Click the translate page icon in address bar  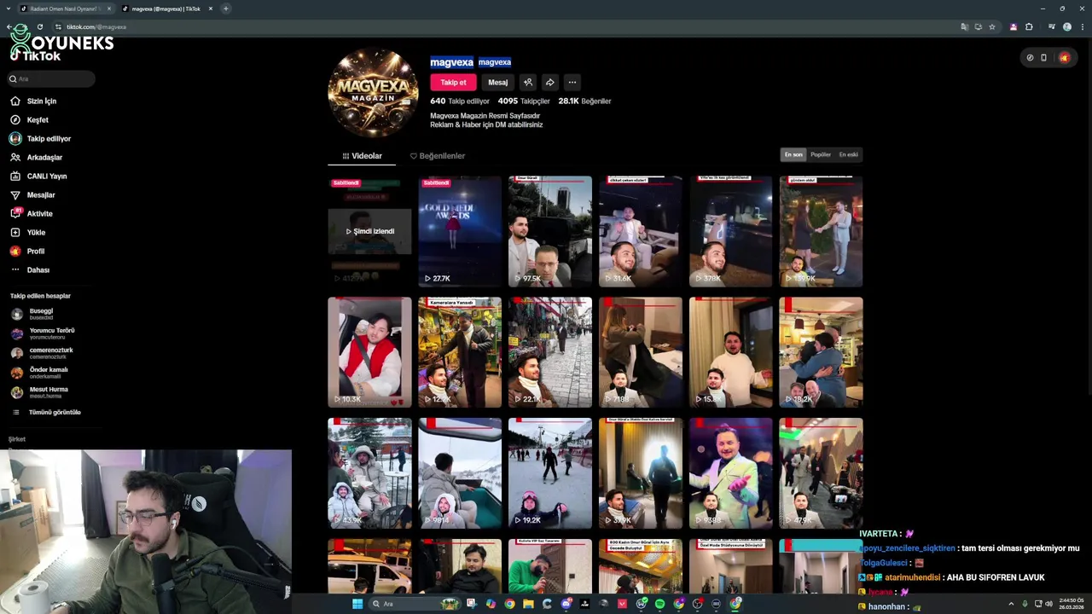(x=964, y=26)
